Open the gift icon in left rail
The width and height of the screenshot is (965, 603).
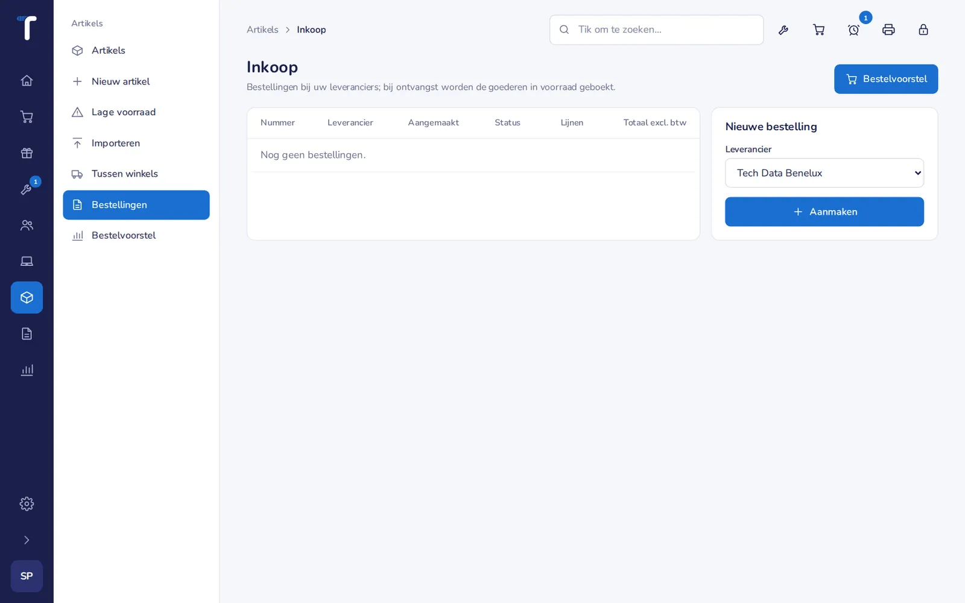27,153
